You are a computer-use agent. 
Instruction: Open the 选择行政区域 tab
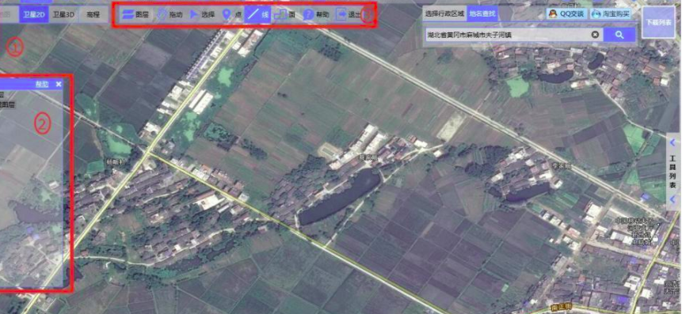(x=445, y=14)
